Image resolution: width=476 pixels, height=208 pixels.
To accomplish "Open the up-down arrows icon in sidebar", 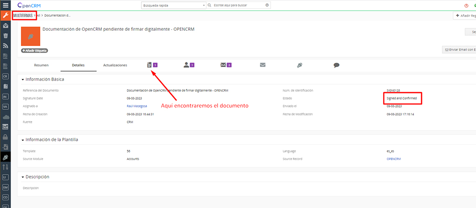I will (x=5, y=167).
